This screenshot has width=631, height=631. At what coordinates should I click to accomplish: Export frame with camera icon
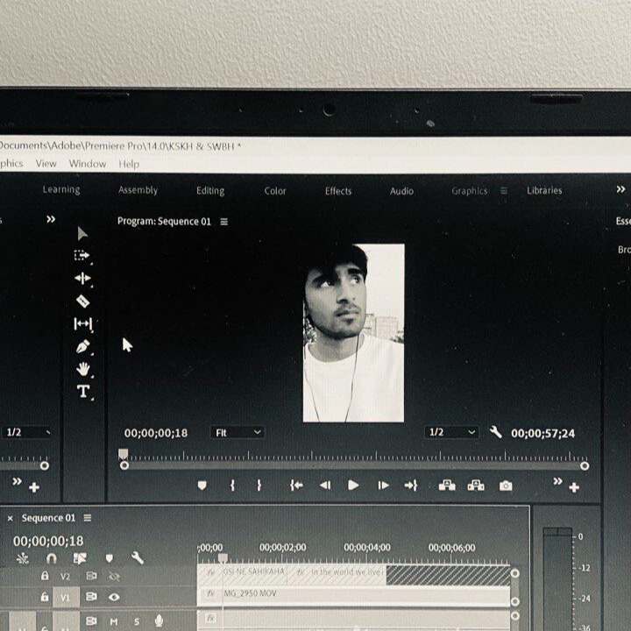[x=506, y=486]
